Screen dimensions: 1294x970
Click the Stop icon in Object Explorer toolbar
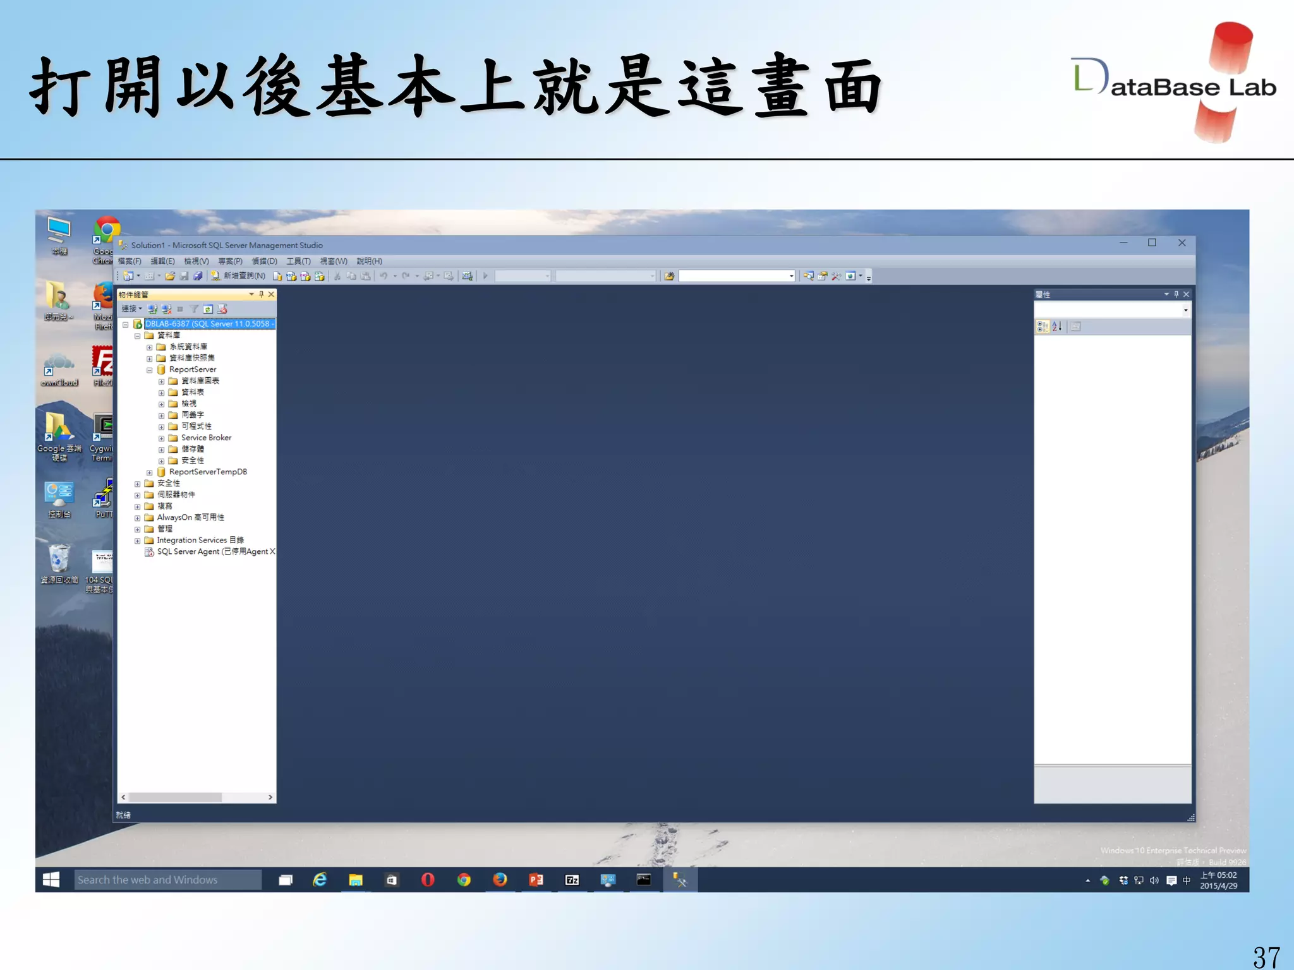180,309
